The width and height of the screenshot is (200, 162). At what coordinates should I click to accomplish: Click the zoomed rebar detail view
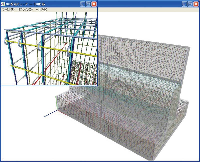[x=49, y=49]
